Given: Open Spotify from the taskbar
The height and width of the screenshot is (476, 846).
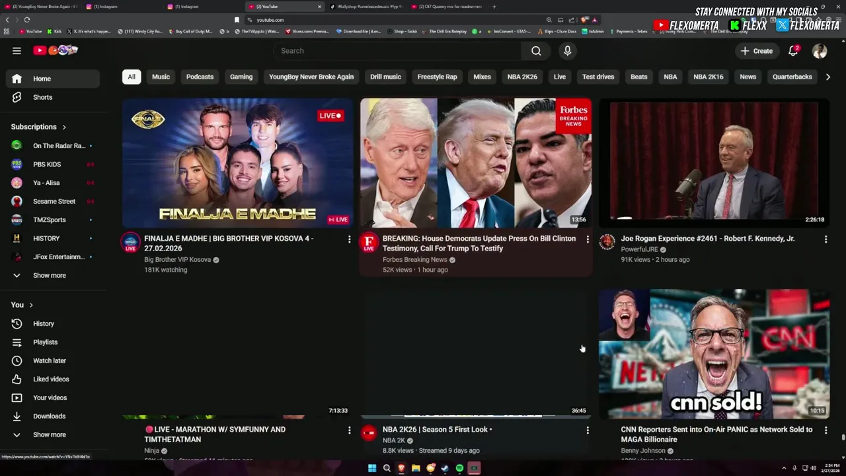Looking at the screenshot, I should (459, 468).
